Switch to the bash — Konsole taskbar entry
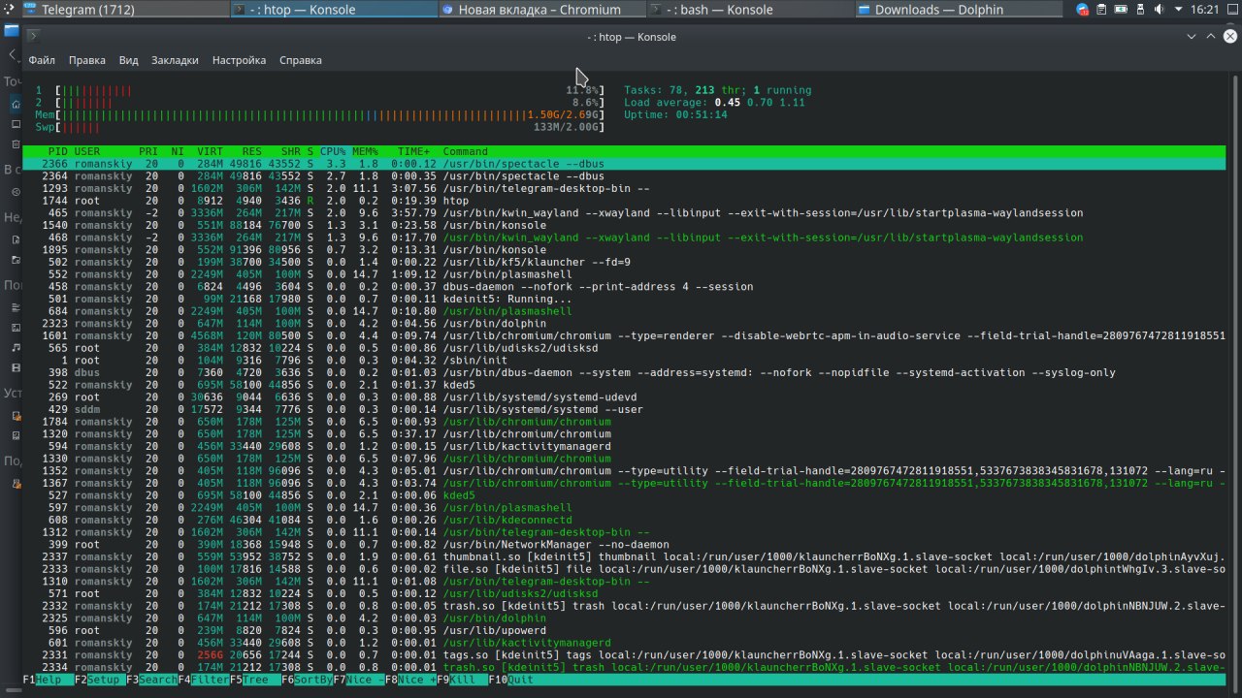The image size is (1242, 698). tap(751, 10)
